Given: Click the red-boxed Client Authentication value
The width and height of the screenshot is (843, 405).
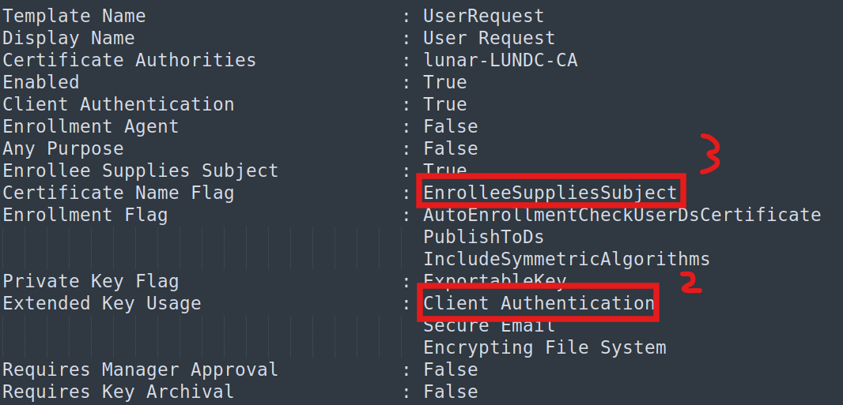Looking at the screenshot, I should (539, 303).
